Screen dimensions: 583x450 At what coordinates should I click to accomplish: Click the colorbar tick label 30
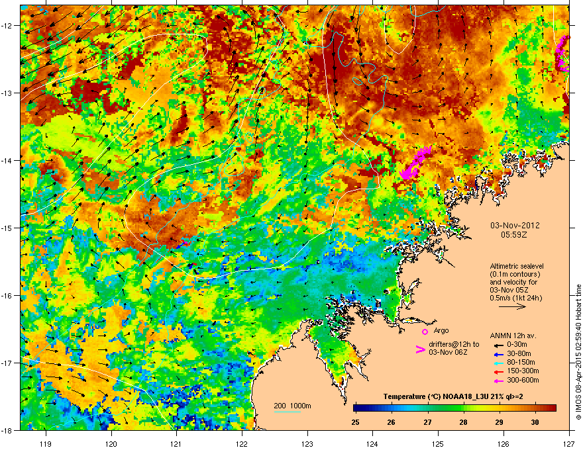point(535,422)
